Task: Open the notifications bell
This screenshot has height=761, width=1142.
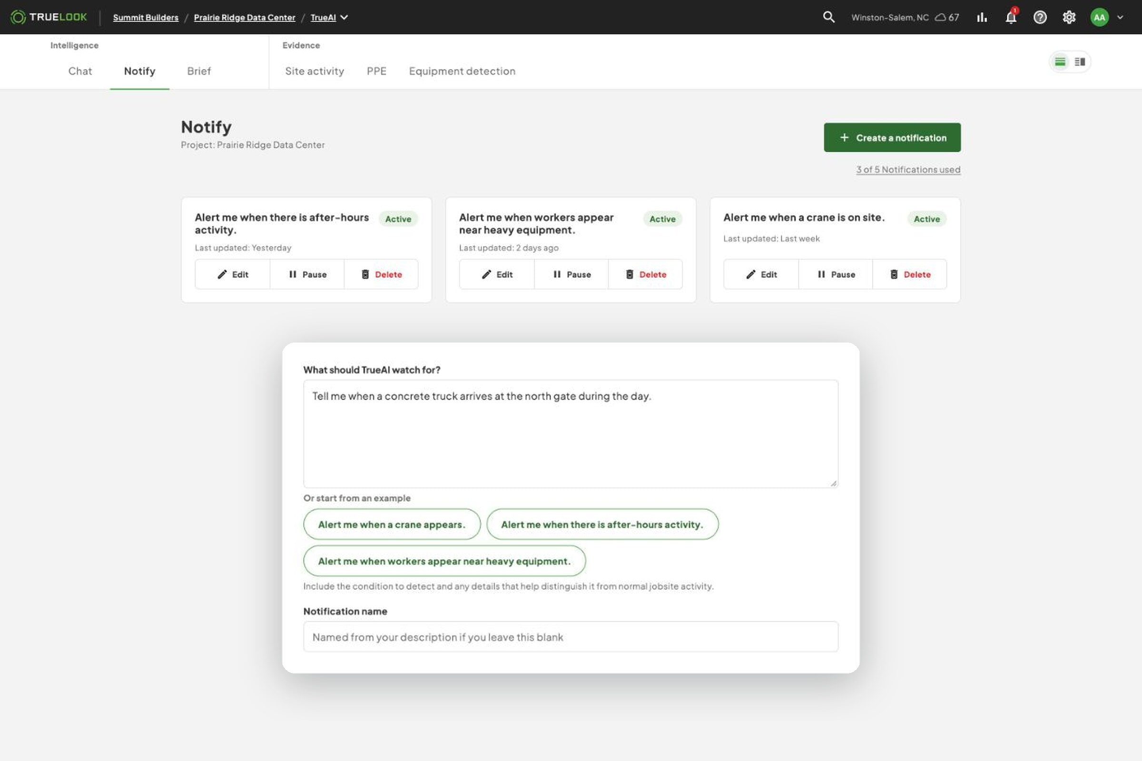Action: click(x=1011, y=17)
